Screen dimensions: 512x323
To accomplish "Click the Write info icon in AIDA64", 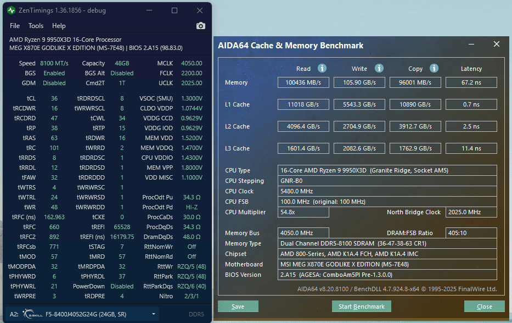I will click(x=379, y=68).
